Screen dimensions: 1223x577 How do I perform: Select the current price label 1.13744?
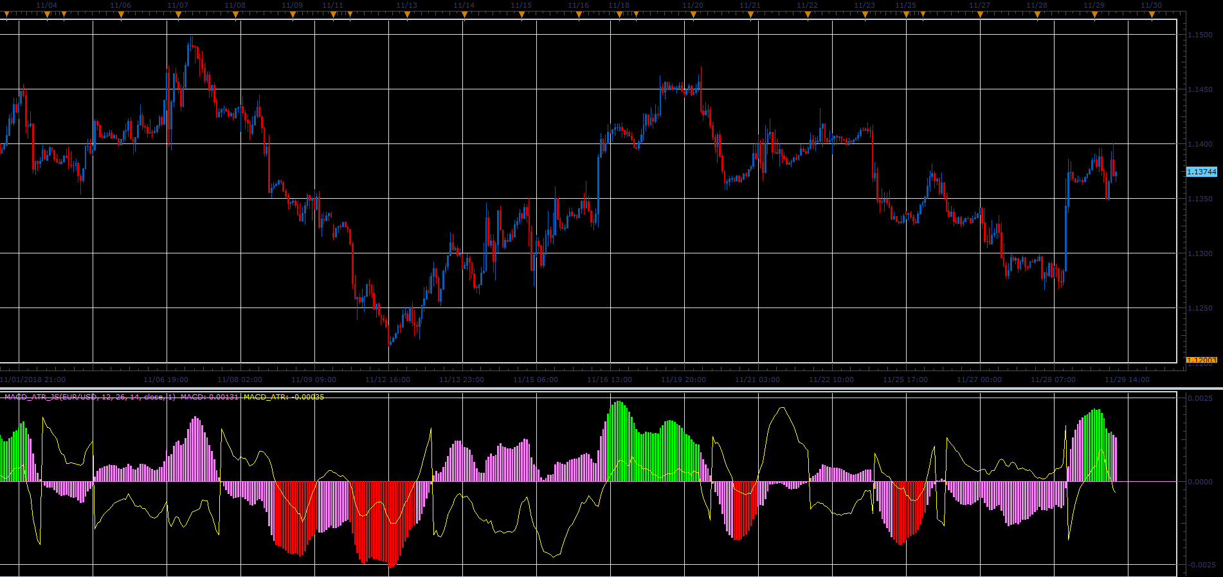1201,172
